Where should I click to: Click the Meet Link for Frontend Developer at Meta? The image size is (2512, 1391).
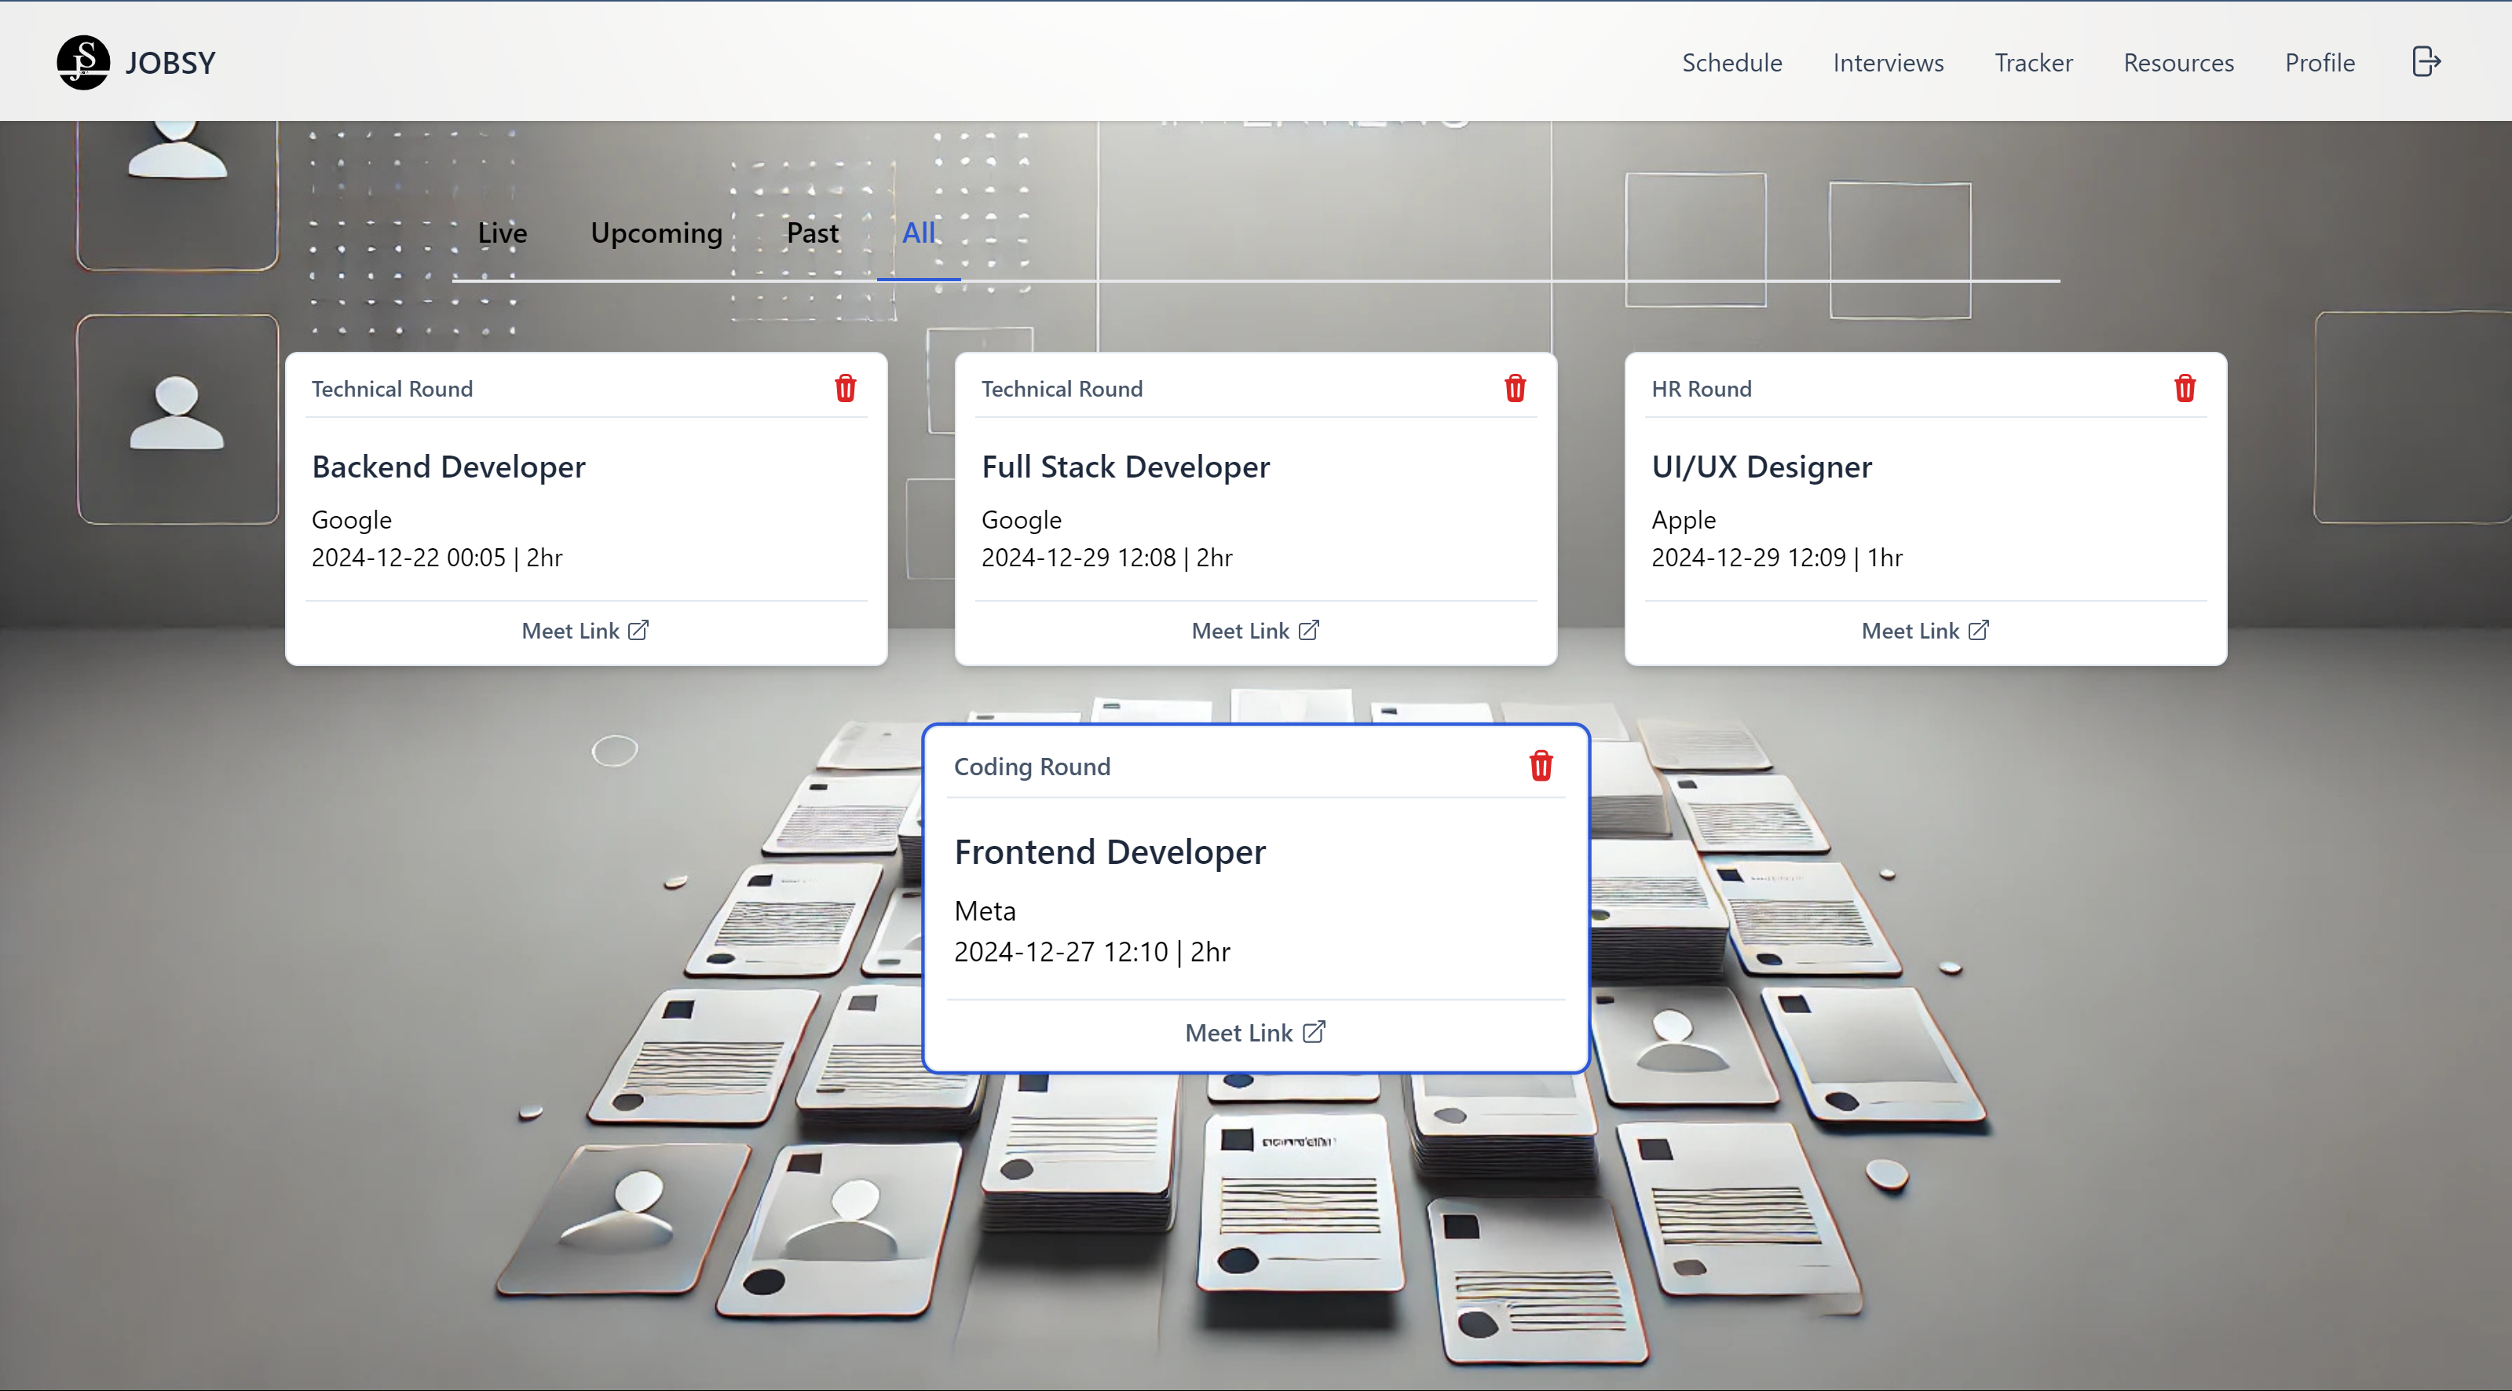[x=1255, y=1031]
